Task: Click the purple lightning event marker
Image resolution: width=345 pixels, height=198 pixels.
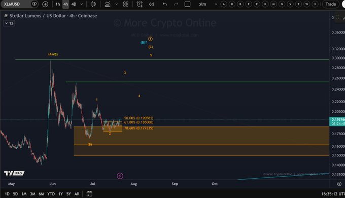Action: 120,176
